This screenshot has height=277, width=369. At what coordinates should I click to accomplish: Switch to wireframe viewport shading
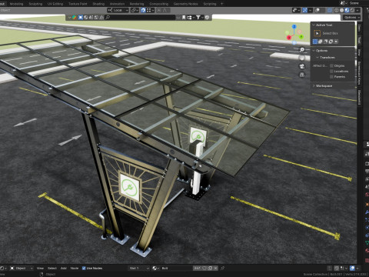tap(337, 10)
